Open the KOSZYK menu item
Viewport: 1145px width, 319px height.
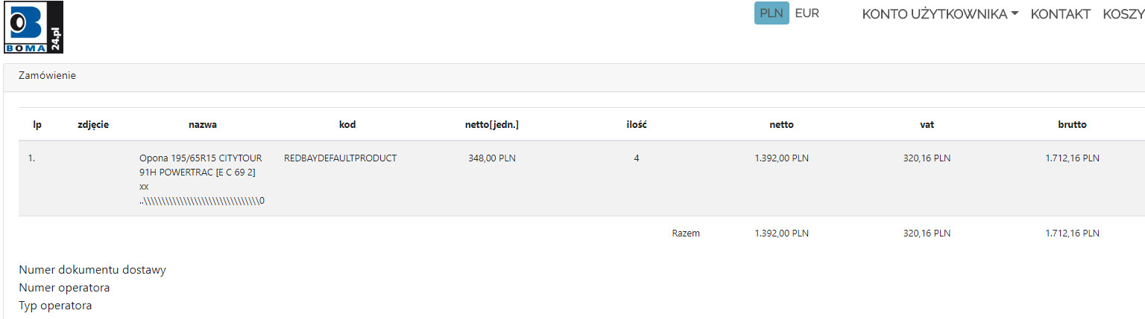1123,14
